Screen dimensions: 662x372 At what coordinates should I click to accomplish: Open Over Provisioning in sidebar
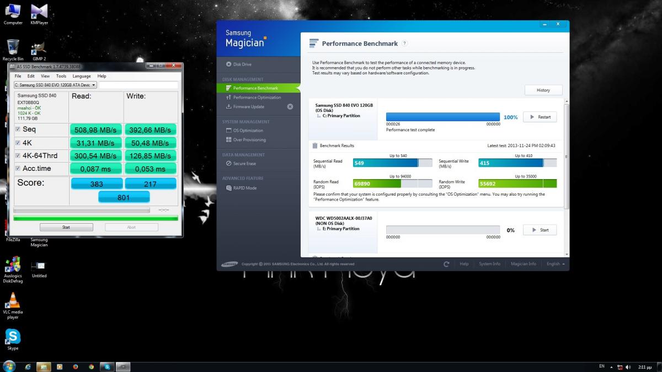(245, 140)
